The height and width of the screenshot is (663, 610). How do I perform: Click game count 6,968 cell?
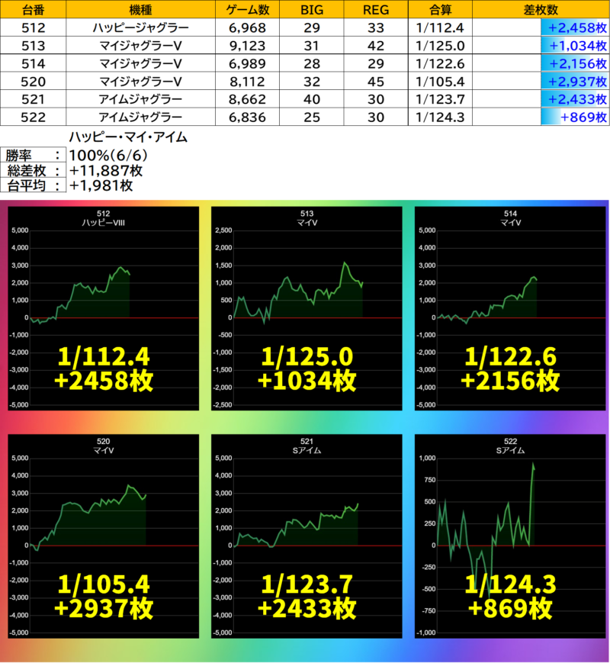click(247, 27)
